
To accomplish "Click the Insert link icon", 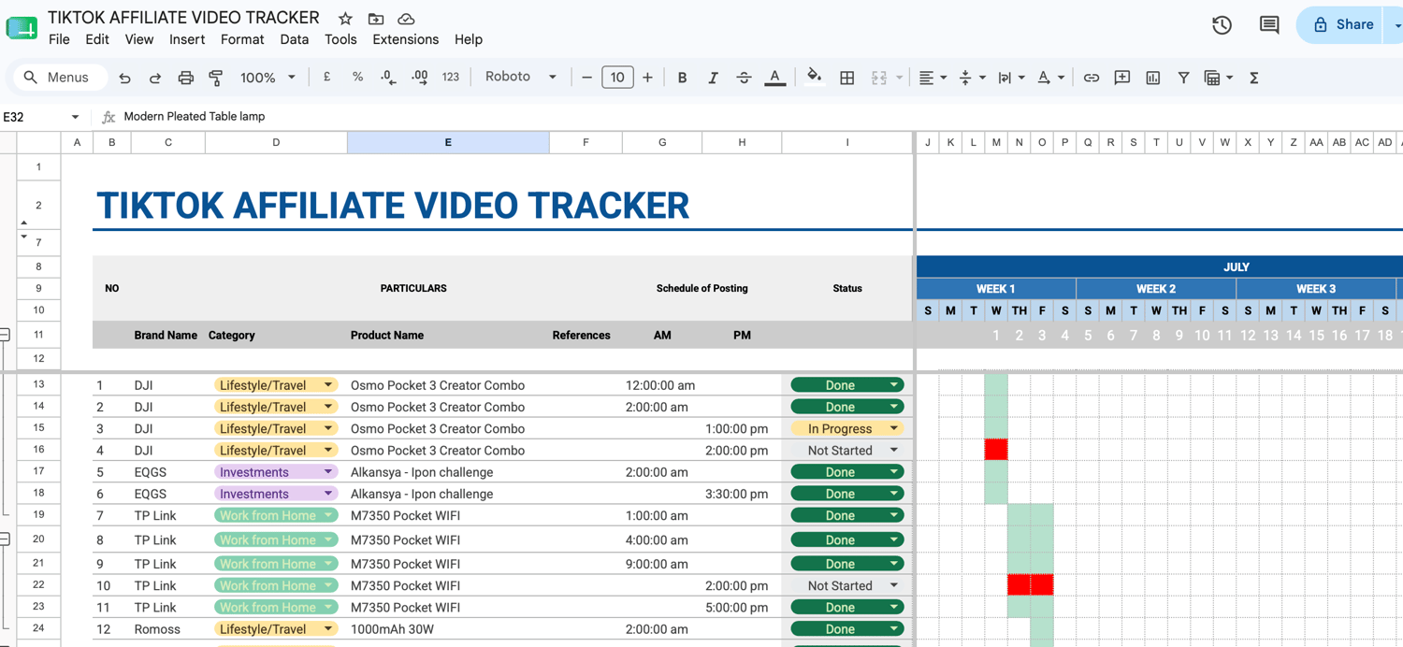I will coord(1092,78).
